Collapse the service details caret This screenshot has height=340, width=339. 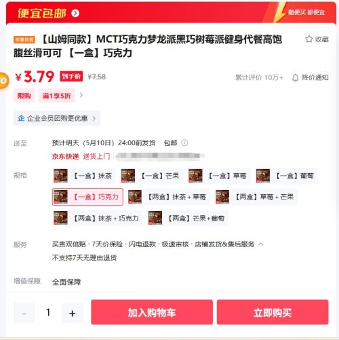tap(261, 244)
